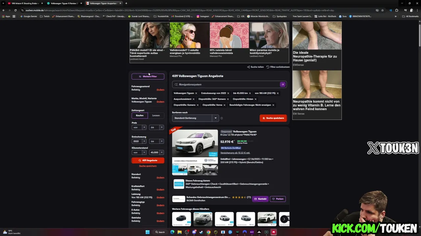Open the All Bookmarks folder

pyautogui.click(x=410, y=16)
